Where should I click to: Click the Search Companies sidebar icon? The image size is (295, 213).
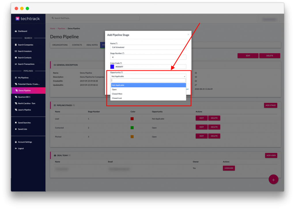16,45
